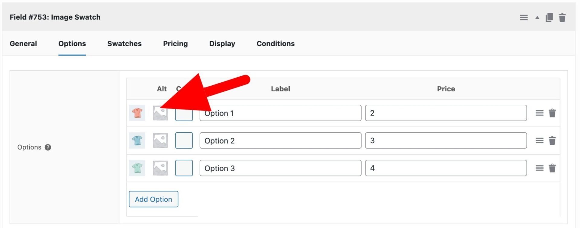Screen dimensions: 580x228
Task: Delete Field #753 using header trash icon
Action: (x=562, y=17)
